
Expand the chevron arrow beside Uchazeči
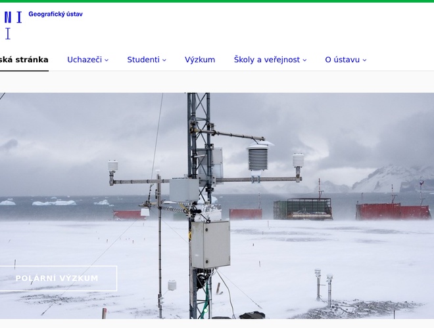[x=107, y=60]
